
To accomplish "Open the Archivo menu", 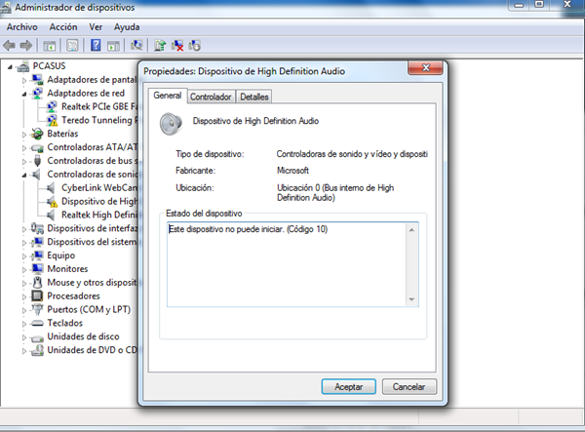I will click(x=22, y=27).
